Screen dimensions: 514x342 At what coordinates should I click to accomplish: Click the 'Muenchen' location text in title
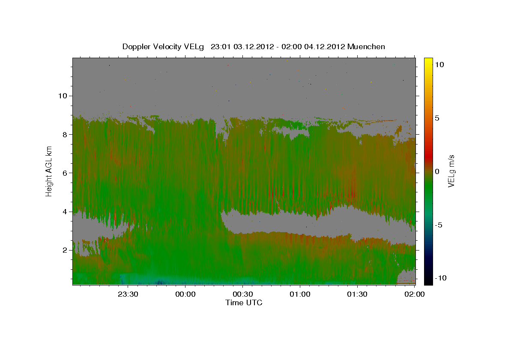[366, 47]
